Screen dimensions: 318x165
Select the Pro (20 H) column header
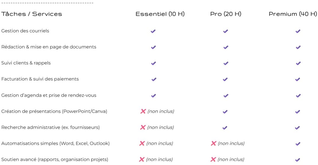(226, 14)
